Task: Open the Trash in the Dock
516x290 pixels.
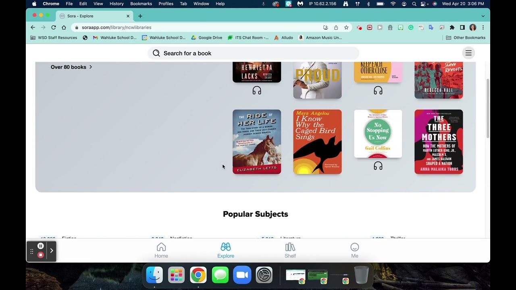Action: click(x=362, y=275)
